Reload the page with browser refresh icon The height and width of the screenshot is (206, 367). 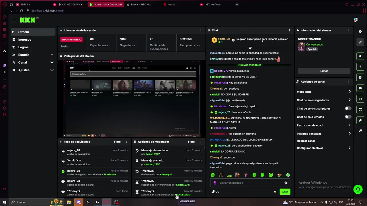point(21,11)
